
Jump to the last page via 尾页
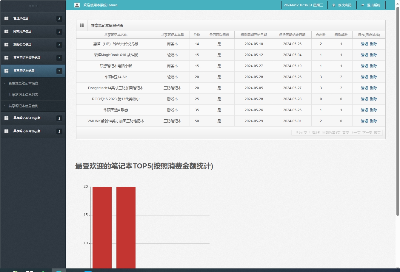377,133
